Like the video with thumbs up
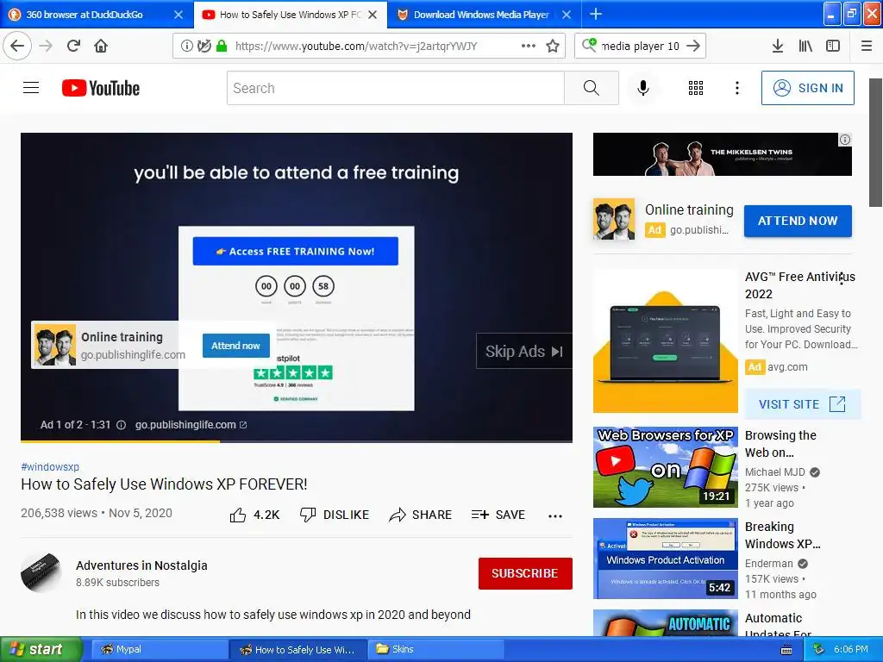Viewport: 883px width, 662px height. 254,515
